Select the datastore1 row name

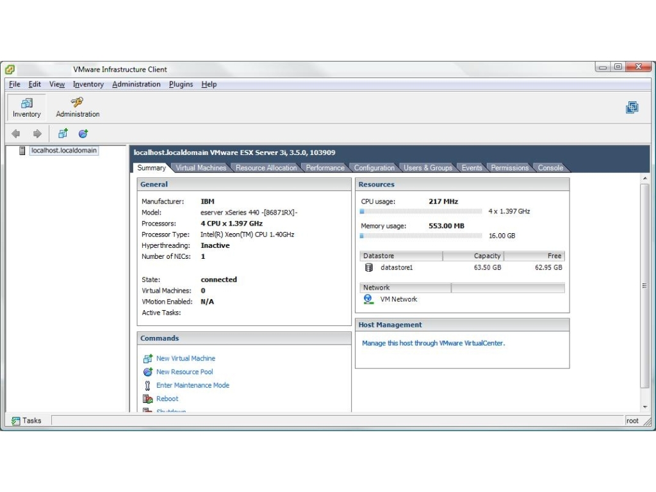click(x=397, y=267)
